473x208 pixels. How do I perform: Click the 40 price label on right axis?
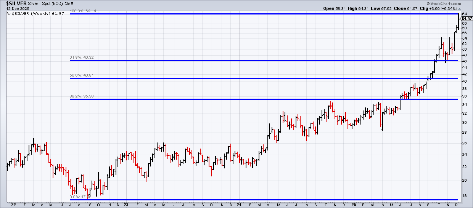pos(464,81)
